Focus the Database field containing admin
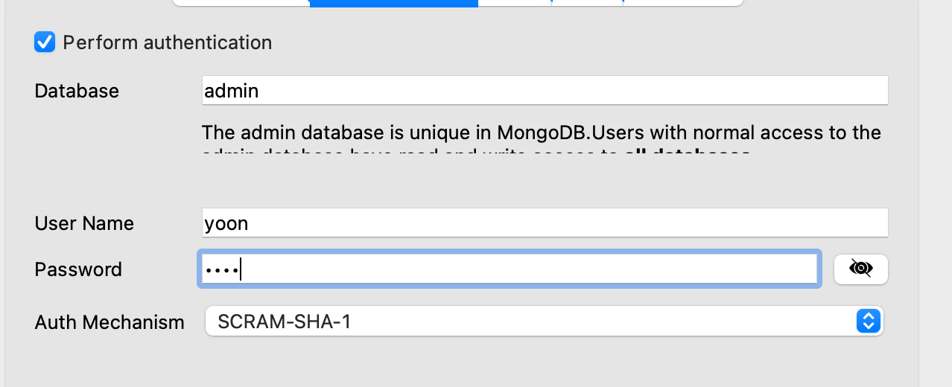This screenshot has height=387, width=952. pyautogui.click(x=545, y=91)
